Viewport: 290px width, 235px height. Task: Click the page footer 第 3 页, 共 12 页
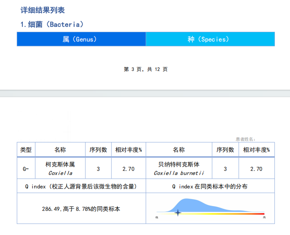pos(145,69)
